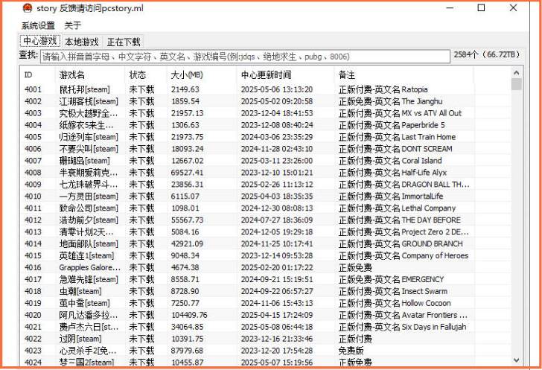Click the vertical scrollbar thumb

point(517,84)
